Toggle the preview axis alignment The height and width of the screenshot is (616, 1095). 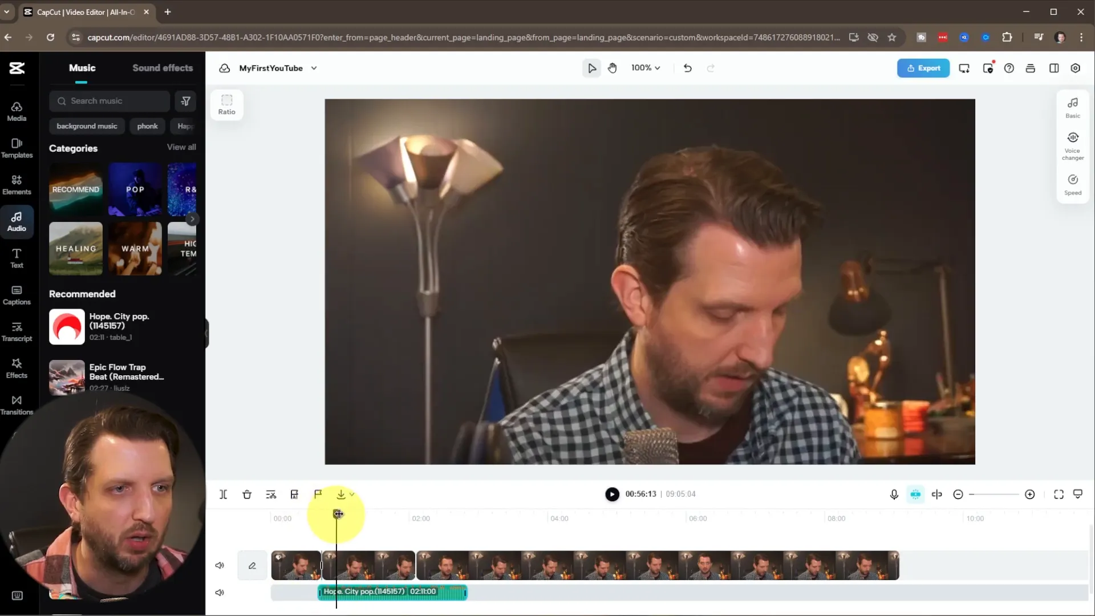tap(936, 495)
